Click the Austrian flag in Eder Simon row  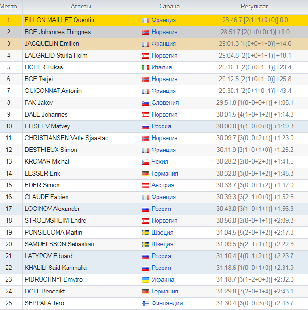click(145, 185)
